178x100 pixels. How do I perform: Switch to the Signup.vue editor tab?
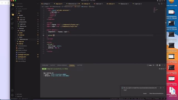[123, 4]
